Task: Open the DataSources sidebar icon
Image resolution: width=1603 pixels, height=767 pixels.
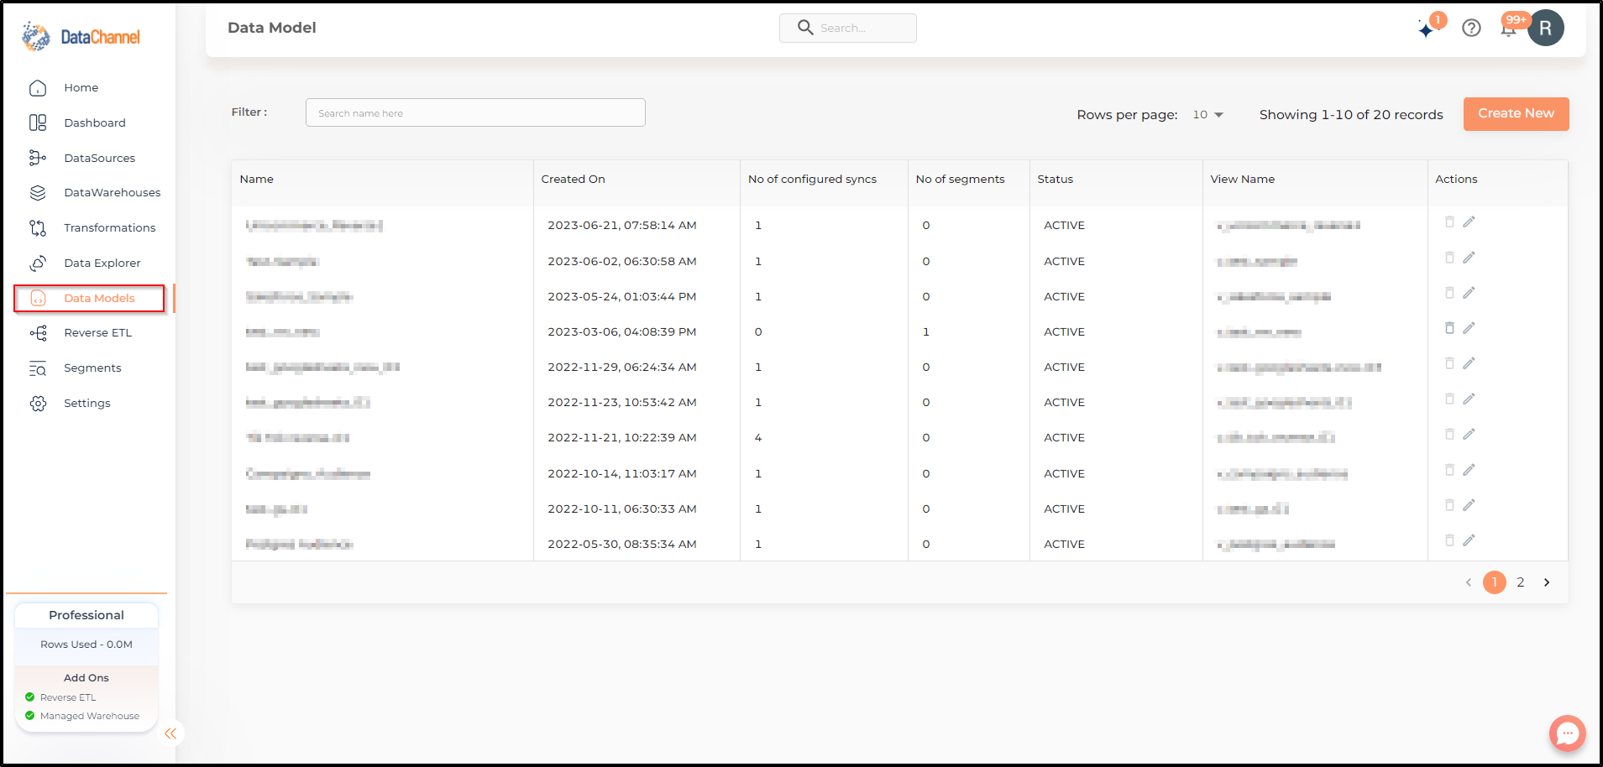Action: [38, 158]
